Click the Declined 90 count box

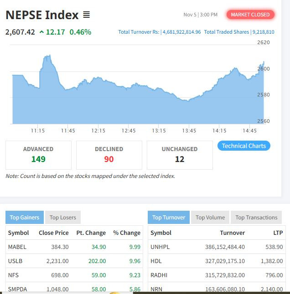click(109, 155)
